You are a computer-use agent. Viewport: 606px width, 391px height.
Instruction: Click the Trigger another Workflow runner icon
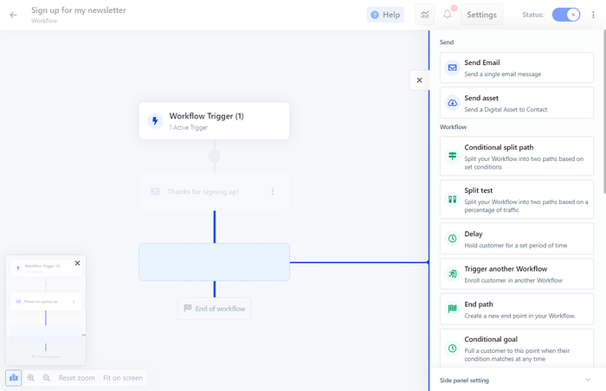coord(452,273)
